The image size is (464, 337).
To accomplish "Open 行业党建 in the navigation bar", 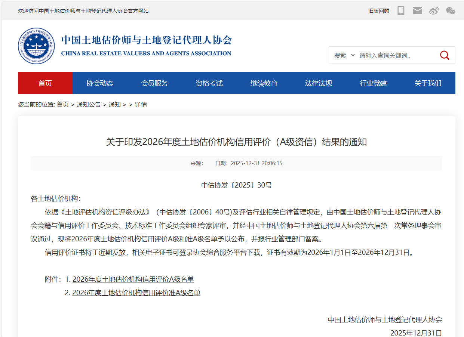I will point(373,83).
